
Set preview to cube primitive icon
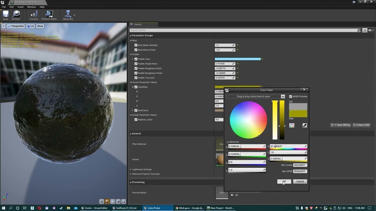(118, 201)
